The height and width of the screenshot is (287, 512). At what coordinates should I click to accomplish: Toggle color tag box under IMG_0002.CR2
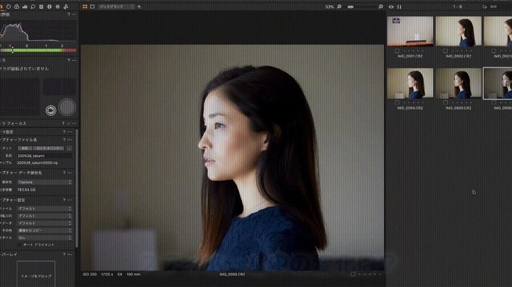[446, 51]
